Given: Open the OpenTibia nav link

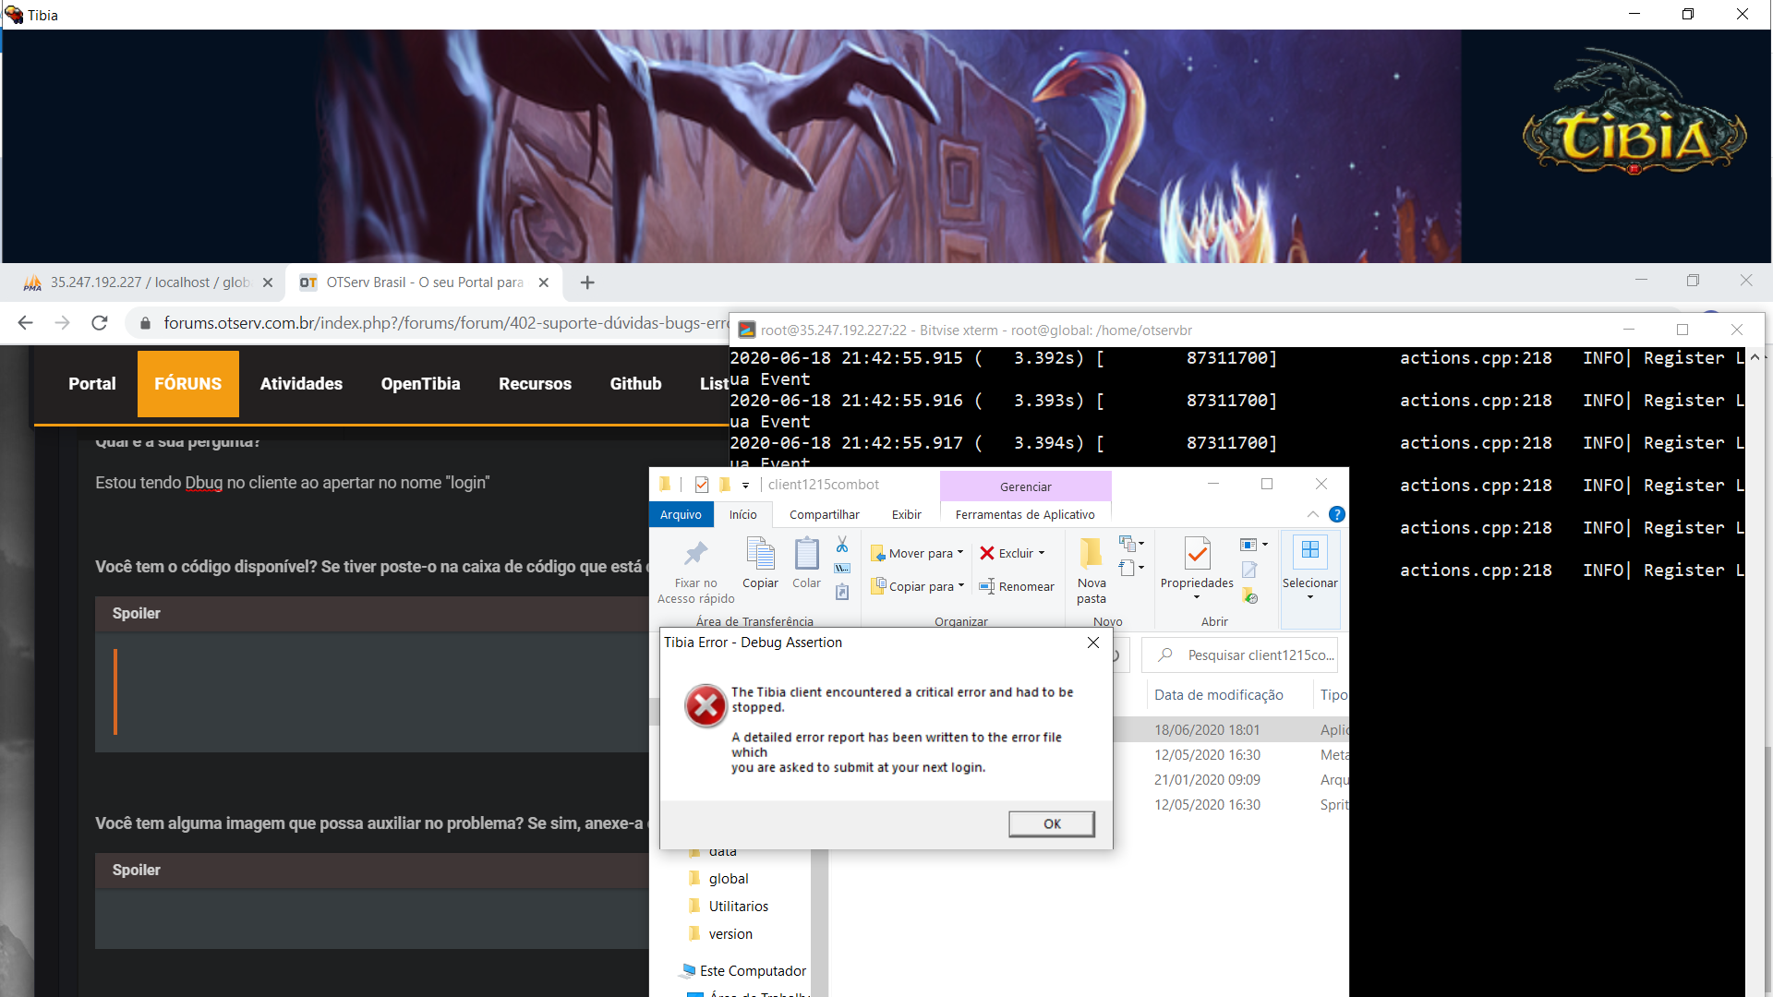Looking at the screenshot, I should click(420, 384).
